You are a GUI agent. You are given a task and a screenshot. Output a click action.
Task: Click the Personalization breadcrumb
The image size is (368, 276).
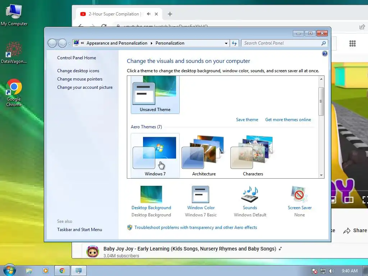[x=170, y=43]
